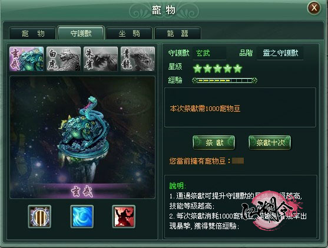
Task: Close the pet window with X
Action: tap(314, 8)
